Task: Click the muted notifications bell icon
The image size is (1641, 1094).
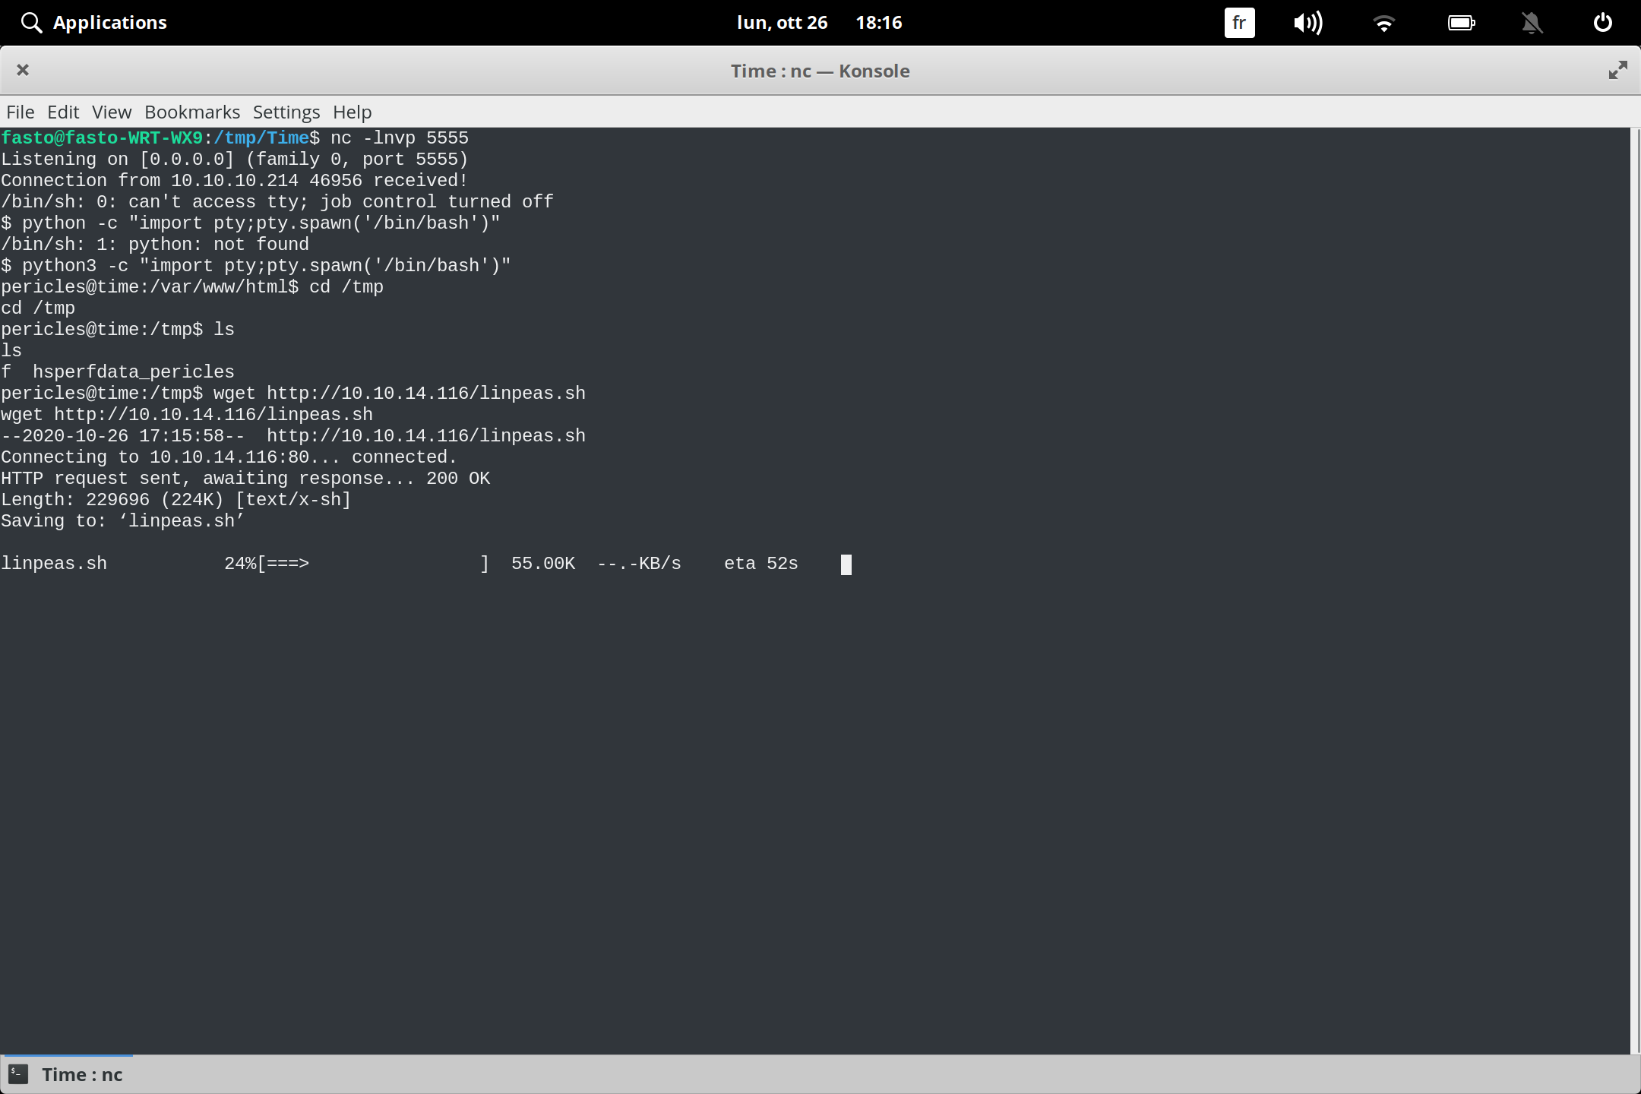Action: point(1532,22)
